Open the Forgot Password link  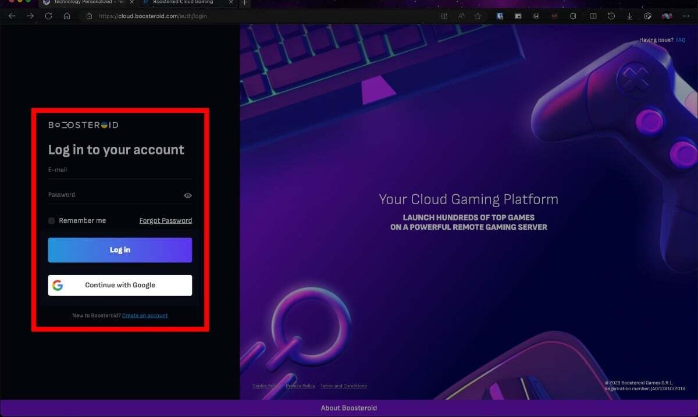click(x=166, y=220)
